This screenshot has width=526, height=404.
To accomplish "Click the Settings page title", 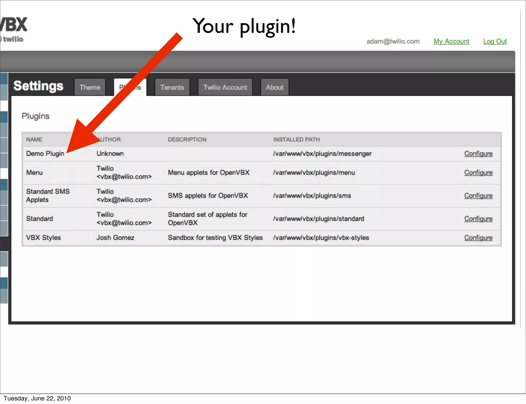I will [x=38, y=86].
